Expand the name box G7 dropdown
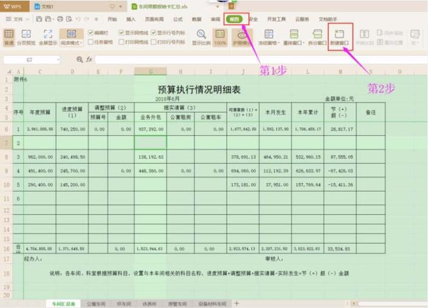 [x=58, y=59]
